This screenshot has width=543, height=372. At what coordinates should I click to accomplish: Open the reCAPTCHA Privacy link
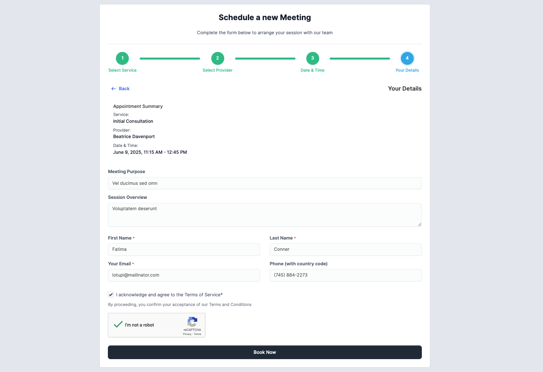point(187,334)
